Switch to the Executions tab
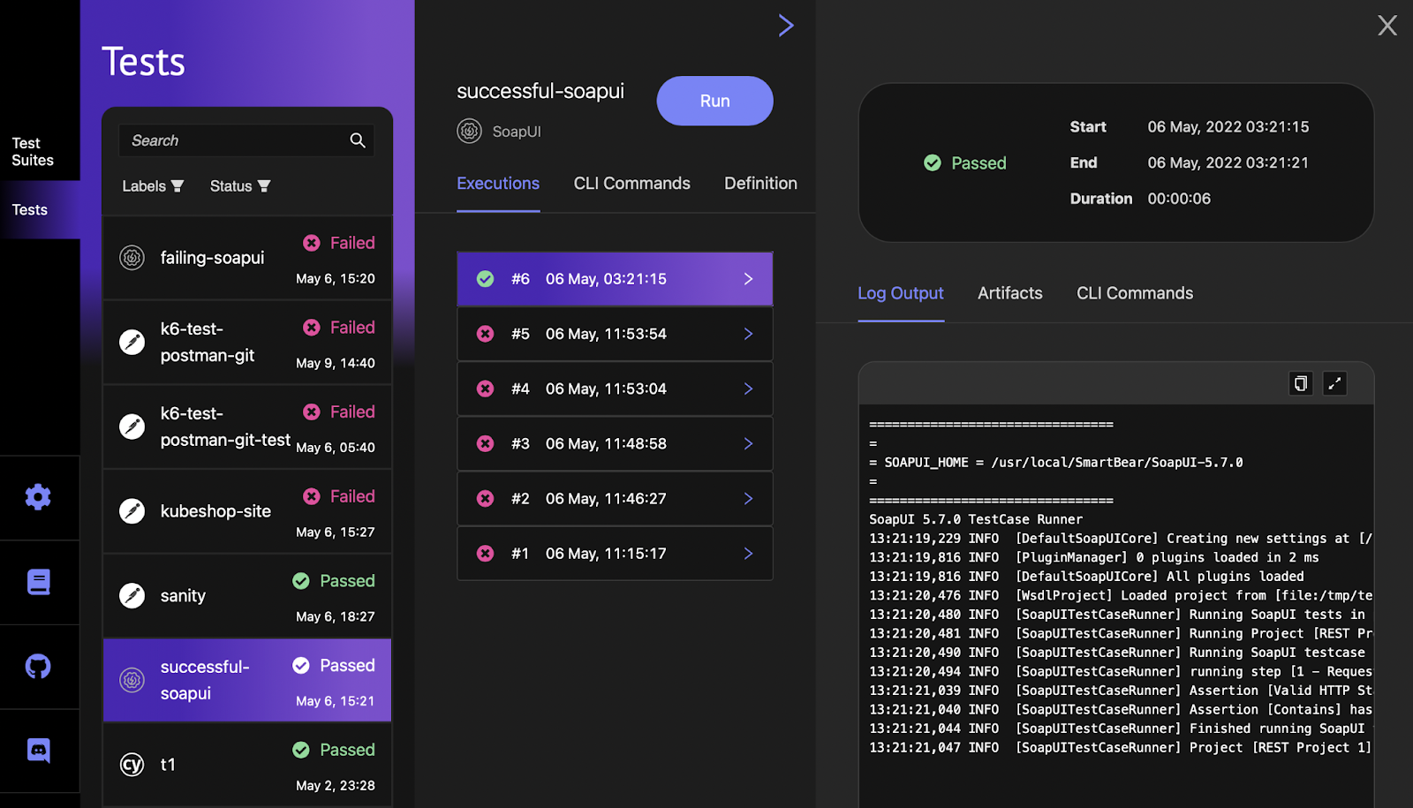This screenshot has height=808, width=1413. coord(498,184)
